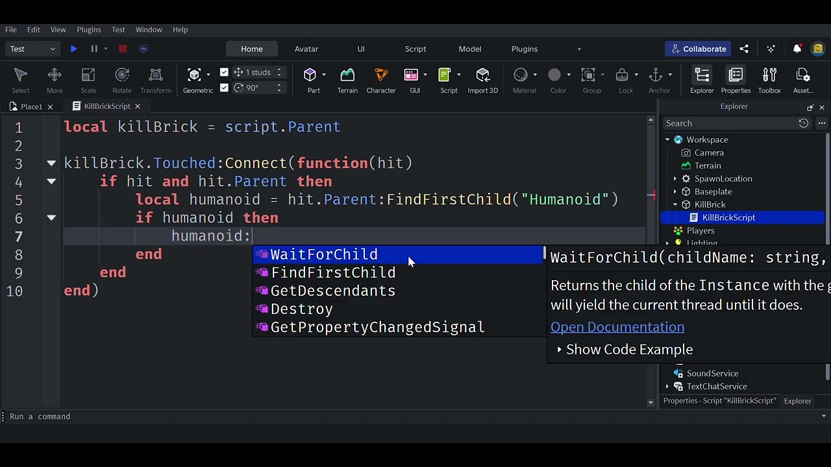Expand the TextChatService node
The width and height of the screenshot is (831, 467).
[x=667, y=387]
